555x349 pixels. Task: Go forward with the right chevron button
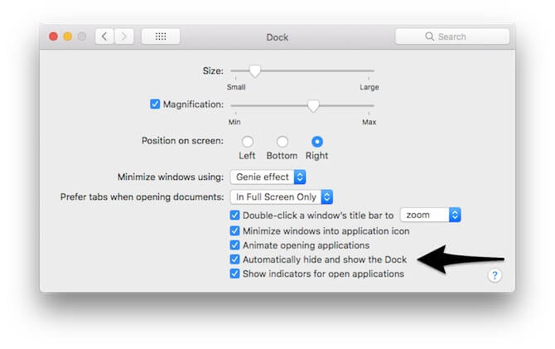(124, 36)
